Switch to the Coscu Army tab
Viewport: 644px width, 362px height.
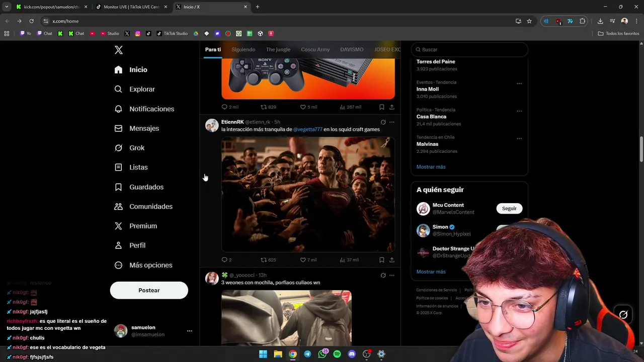[x=315, y=49]
